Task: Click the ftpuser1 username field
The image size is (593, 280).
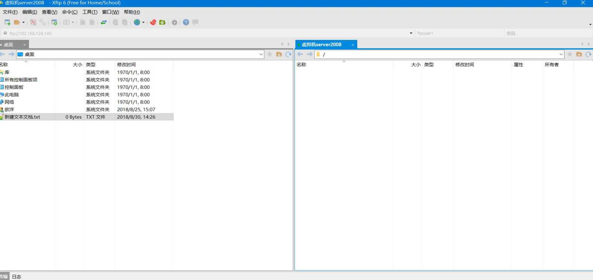Action: point(459,33)
